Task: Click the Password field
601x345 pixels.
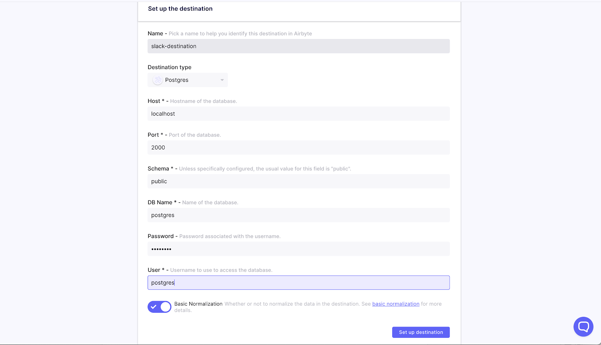Action: 299,249
